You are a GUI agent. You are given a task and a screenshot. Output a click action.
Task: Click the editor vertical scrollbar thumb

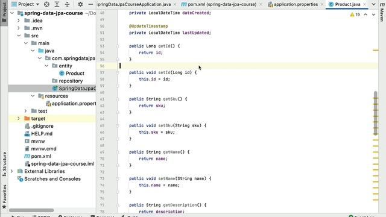tap(375, 113)
